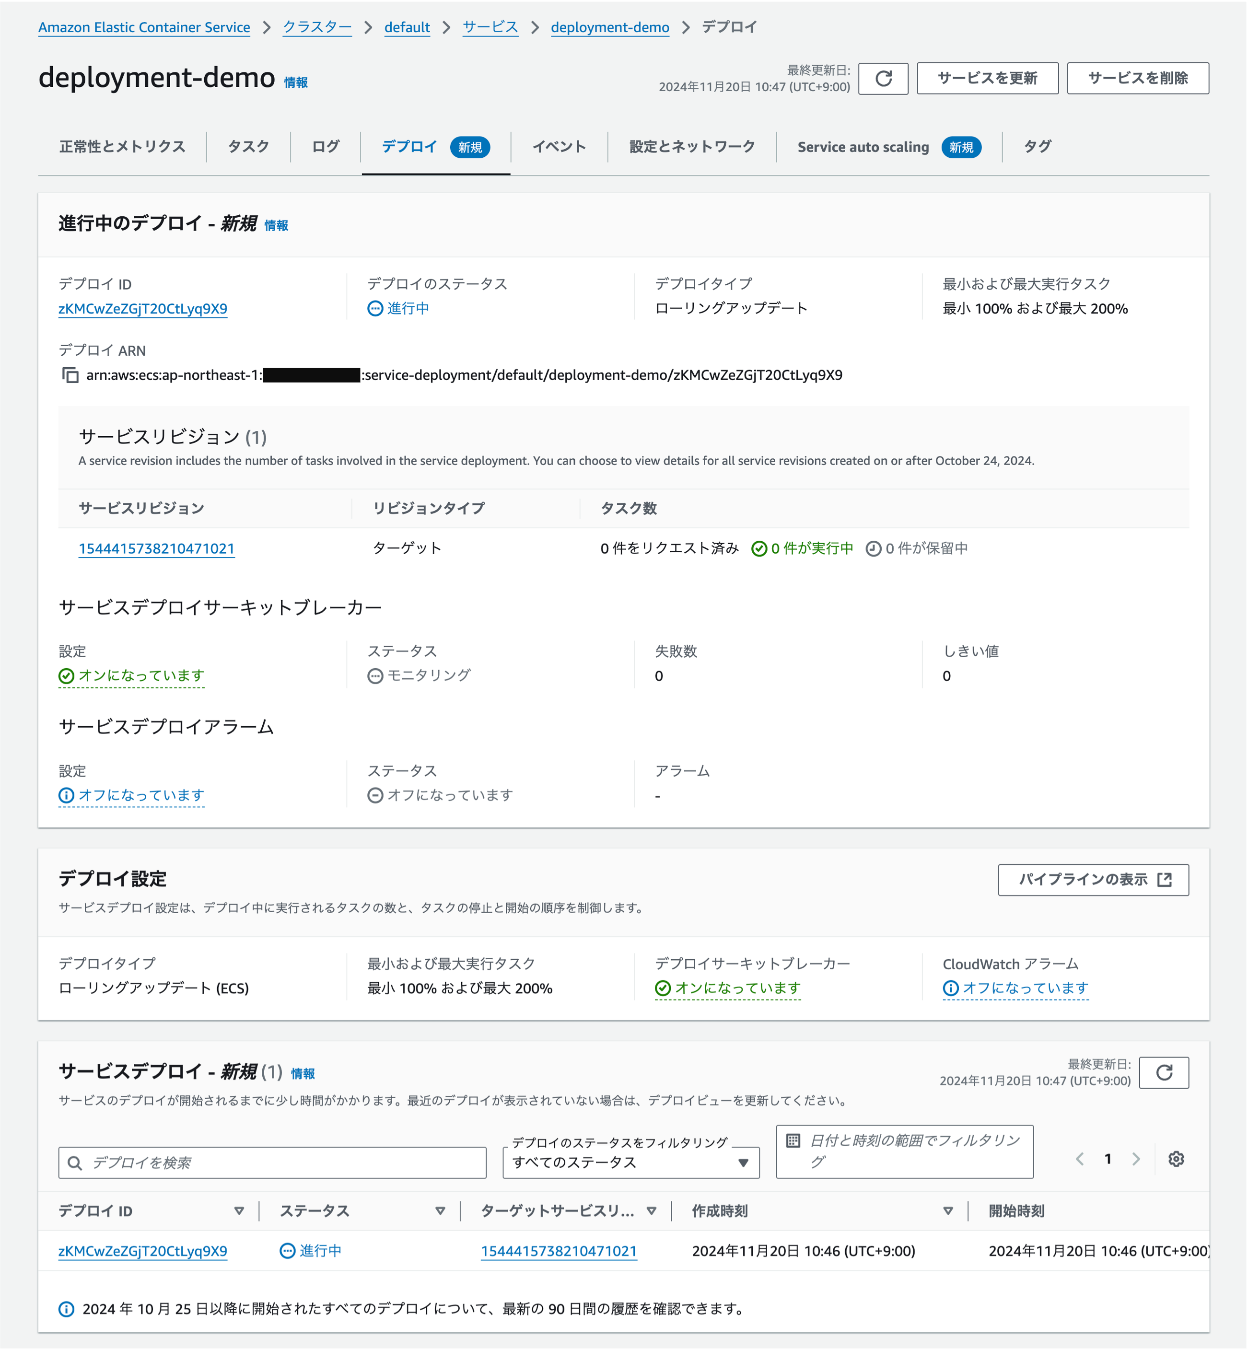The width and height of the screenshot is (1248, 1349).
Task: Click オフになっています under CloudWatch アラーム
Action: click(x=1025, y=988)
